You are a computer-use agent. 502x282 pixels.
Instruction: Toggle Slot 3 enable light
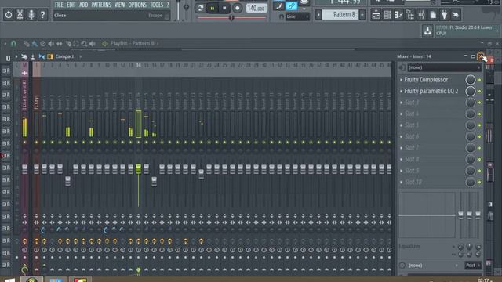(x=479, y=103)
